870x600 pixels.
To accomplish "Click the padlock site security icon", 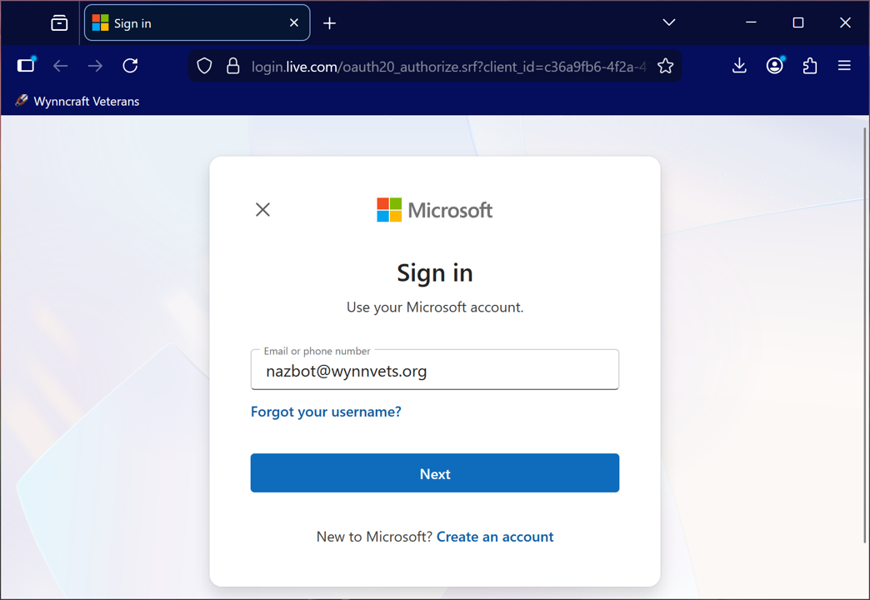I will [x=232, y=65].
